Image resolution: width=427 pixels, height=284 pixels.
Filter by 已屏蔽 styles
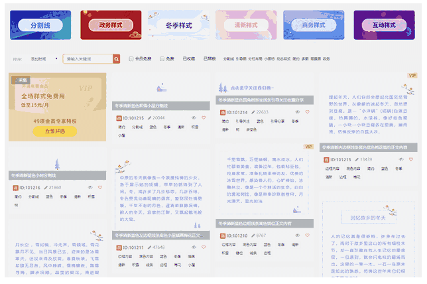210,59
